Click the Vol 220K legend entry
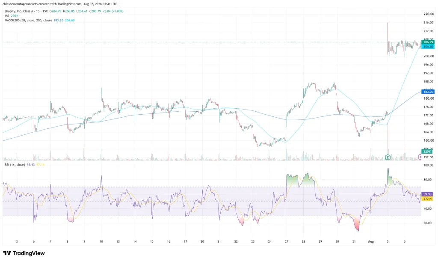 [x=11, y=16]
